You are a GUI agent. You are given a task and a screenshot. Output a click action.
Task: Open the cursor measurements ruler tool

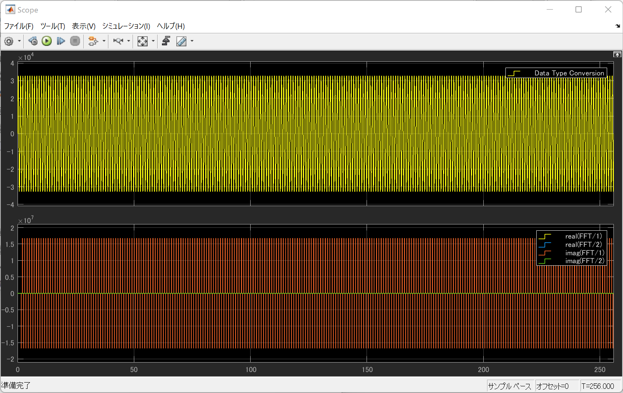(181, 41)
